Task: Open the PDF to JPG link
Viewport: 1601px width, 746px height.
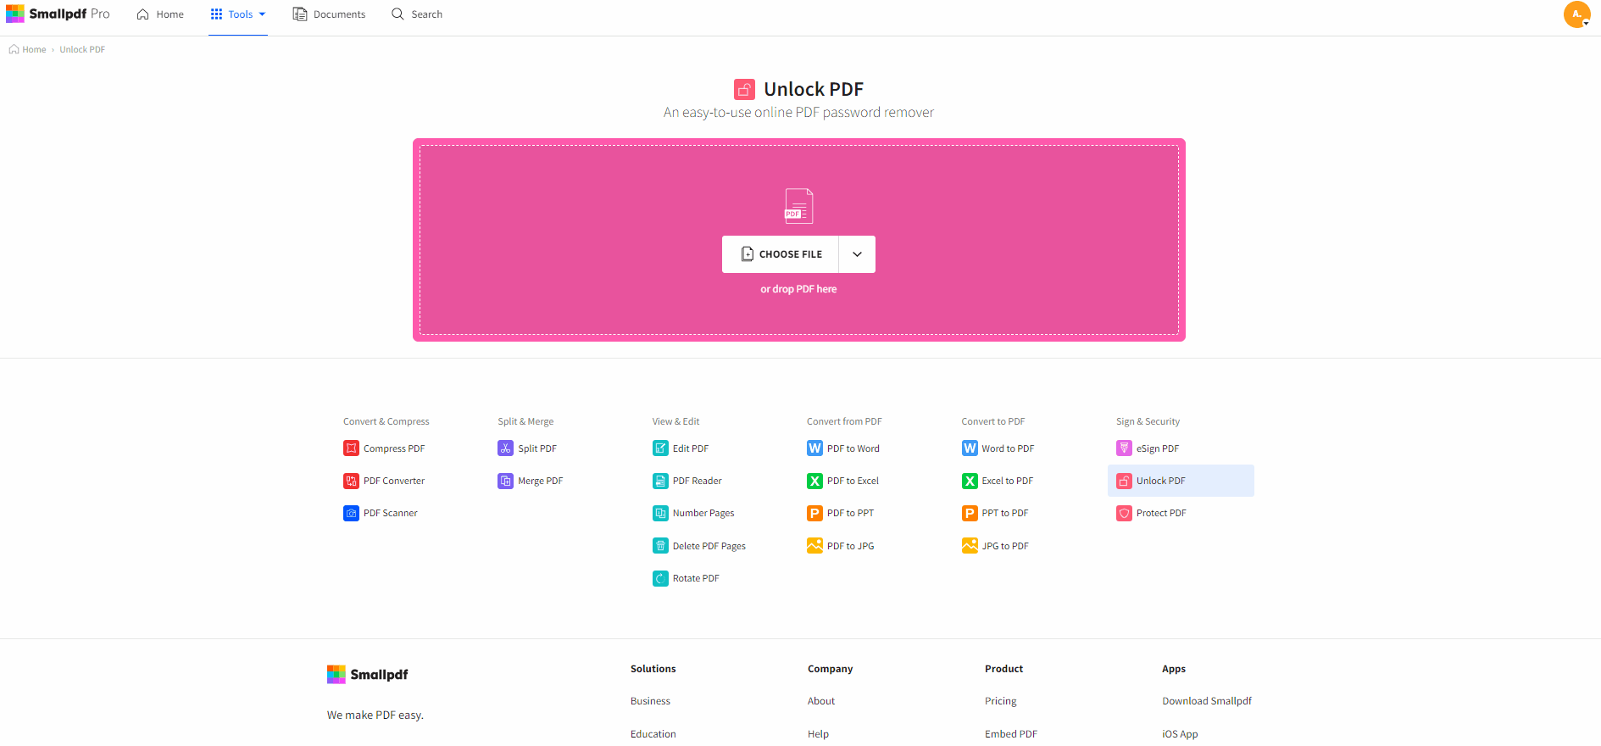Action: pos(851,546)
